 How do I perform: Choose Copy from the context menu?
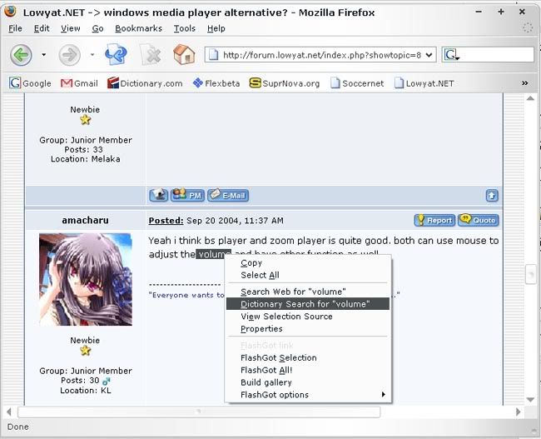(308, 263)
